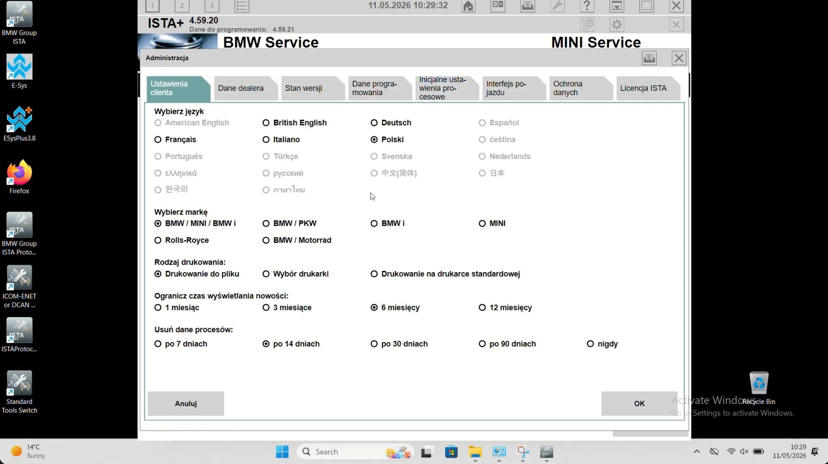This screenshot has width=828, height=464.
Task: Click the tab numbered 1 in ISTA header
Action: [152, 6]
